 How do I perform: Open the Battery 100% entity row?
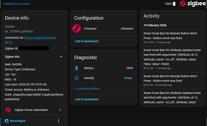click(103, 68)
